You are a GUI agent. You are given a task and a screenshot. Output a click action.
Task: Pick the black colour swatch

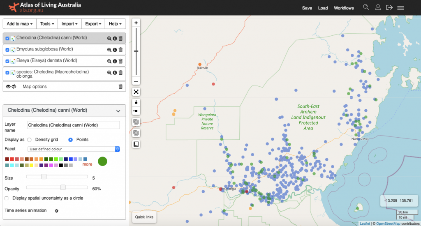pyautogui.click(x=61, y=165)
